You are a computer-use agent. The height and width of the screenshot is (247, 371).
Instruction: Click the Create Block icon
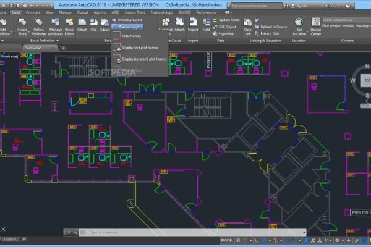22,24
